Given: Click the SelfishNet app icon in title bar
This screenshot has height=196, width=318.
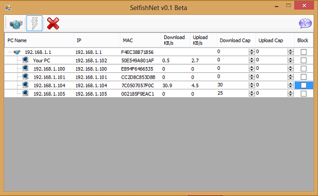Looking at the screenshot, I should point(8,7).
